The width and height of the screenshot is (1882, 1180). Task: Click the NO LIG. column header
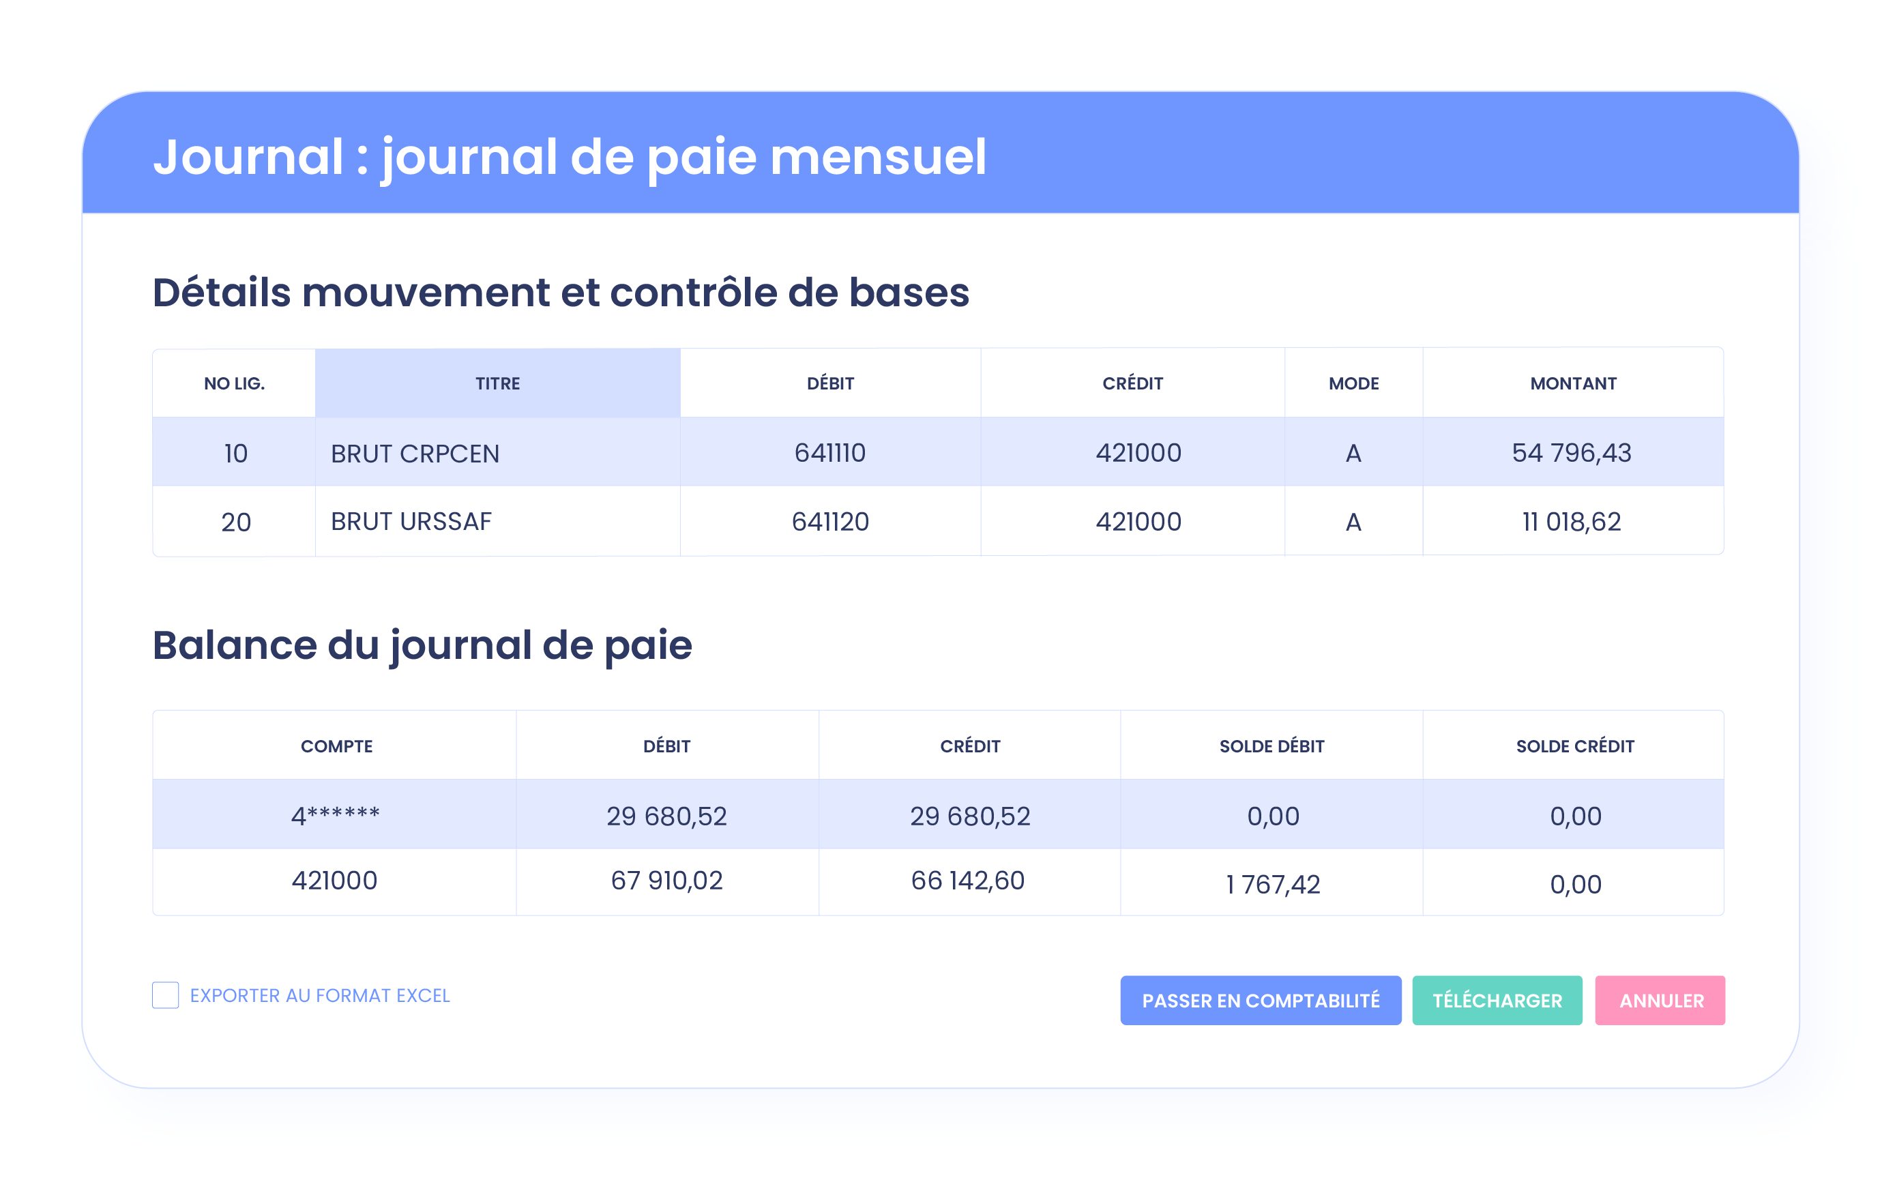pyautogui.click(x=234, y=383)
